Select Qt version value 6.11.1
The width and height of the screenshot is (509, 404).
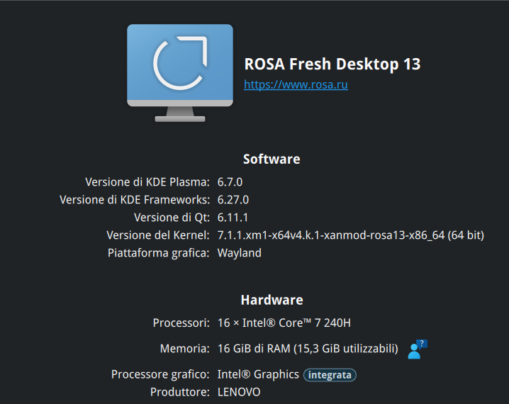pos(233,218)
